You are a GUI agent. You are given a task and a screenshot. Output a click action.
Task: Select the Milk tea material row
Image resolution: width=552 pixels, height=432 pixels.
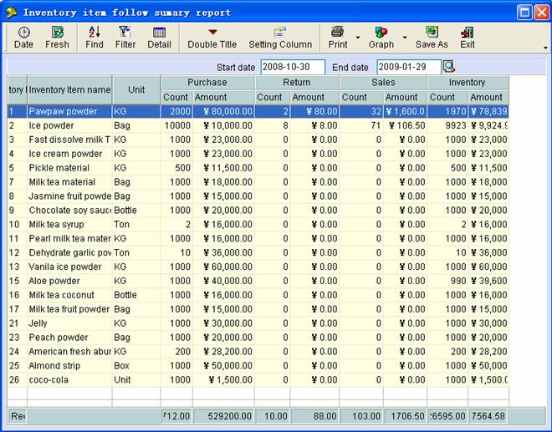tap(258, 182)
